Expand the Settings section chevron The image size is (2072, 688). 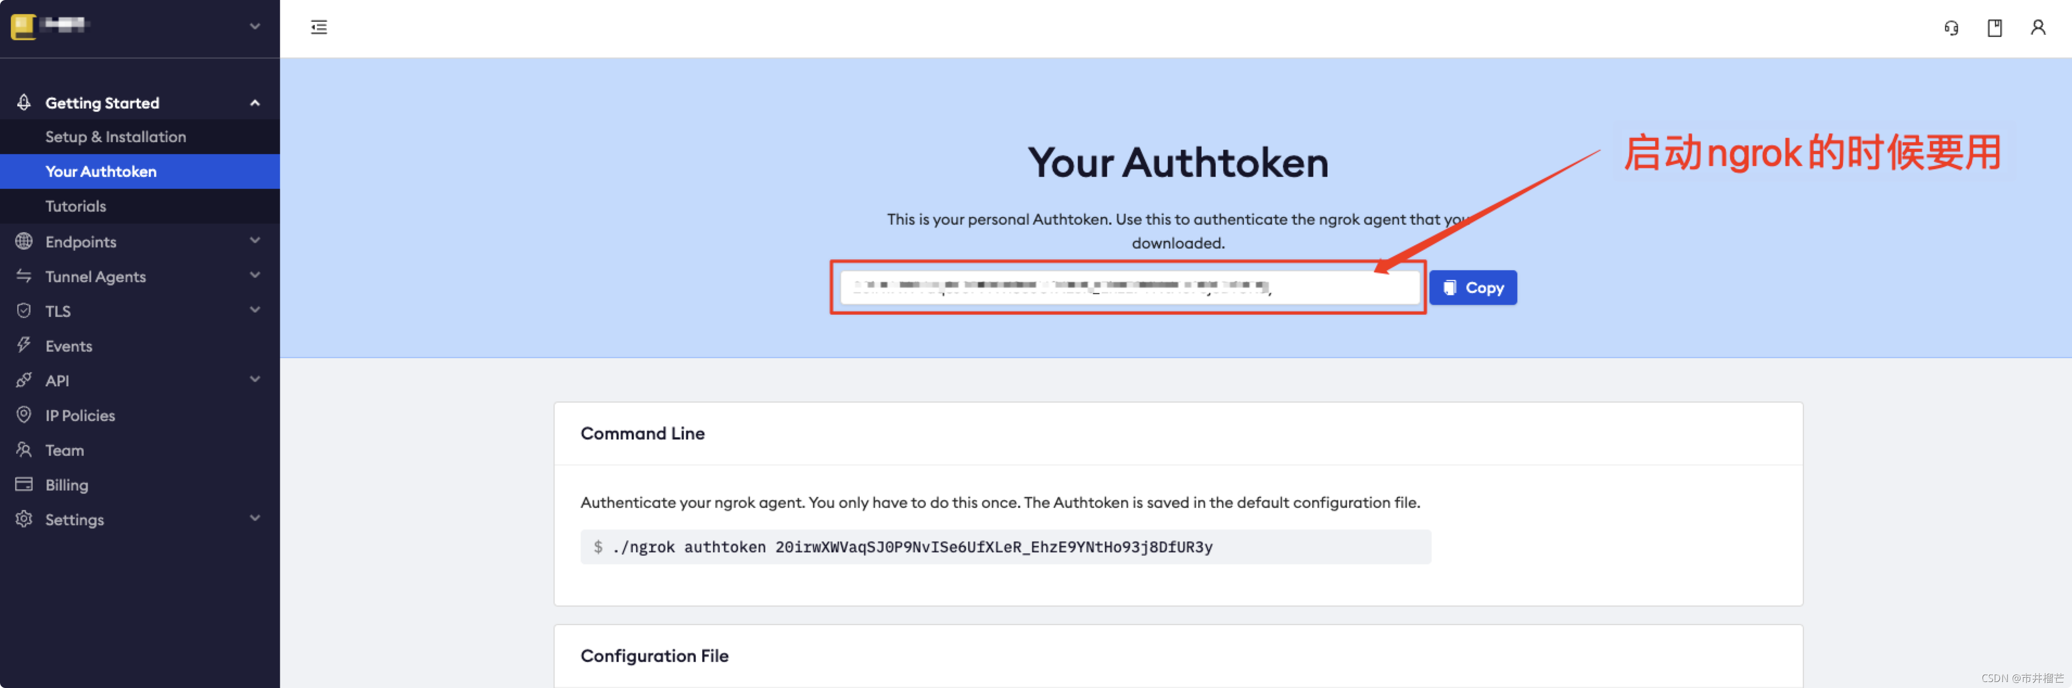click(x=255, y=518)
